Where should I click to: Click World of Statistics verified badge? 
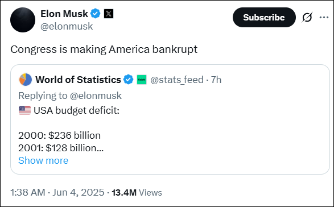tap(129, 80)
